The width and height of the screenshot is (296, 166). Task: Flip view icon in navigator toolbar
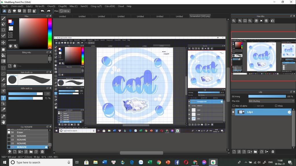pyautogui.click(x=272, y=21)
